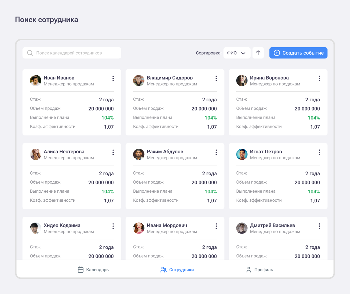
Task: Go to the Профиль tab
Action: pos(259,270)
